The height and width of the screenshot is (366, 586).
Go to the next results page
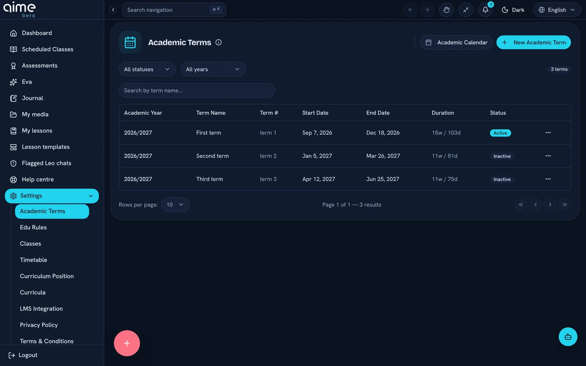pyautogui.click(x=550, y=205)
